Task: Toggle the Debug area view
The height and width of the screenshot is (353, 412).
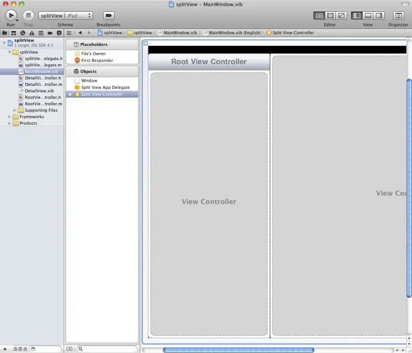Action: pos(368,15)
